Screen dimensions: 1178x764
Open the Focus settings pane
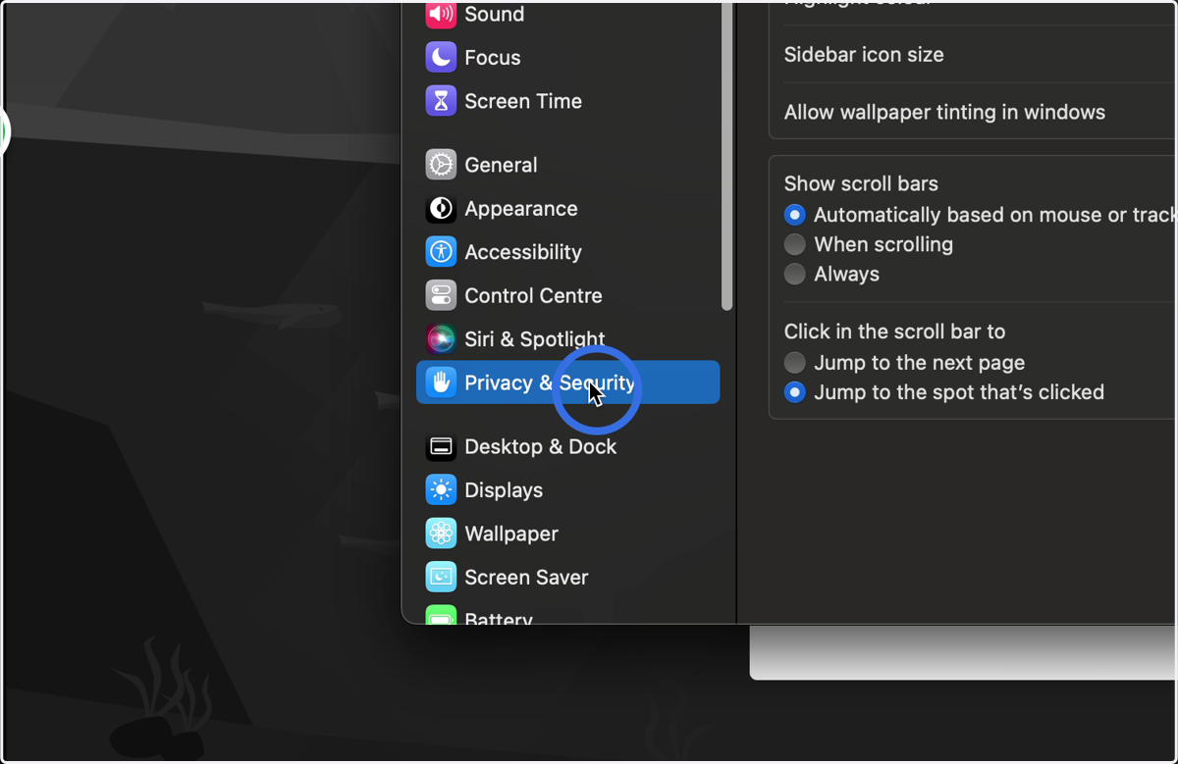(x=493, y=57)
